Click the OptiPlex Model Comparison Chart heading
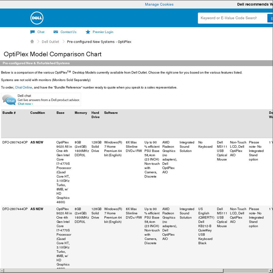 coord(52,54)
